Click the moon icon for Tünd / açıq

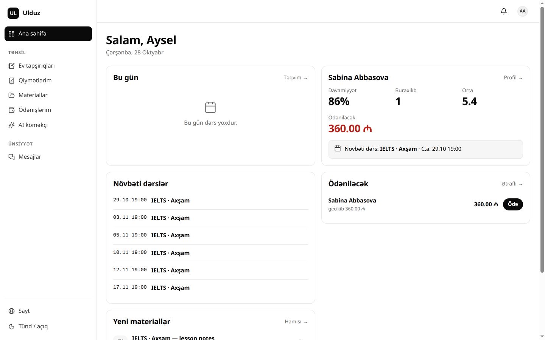pyautogui.click(x=12, y=326)
